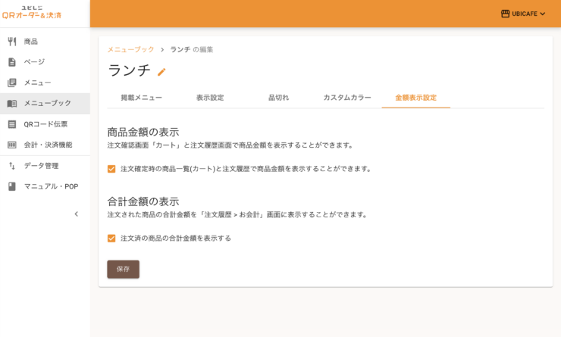Click the ランチ page title
The image size is (561, 337).
[x=130, y=70]
